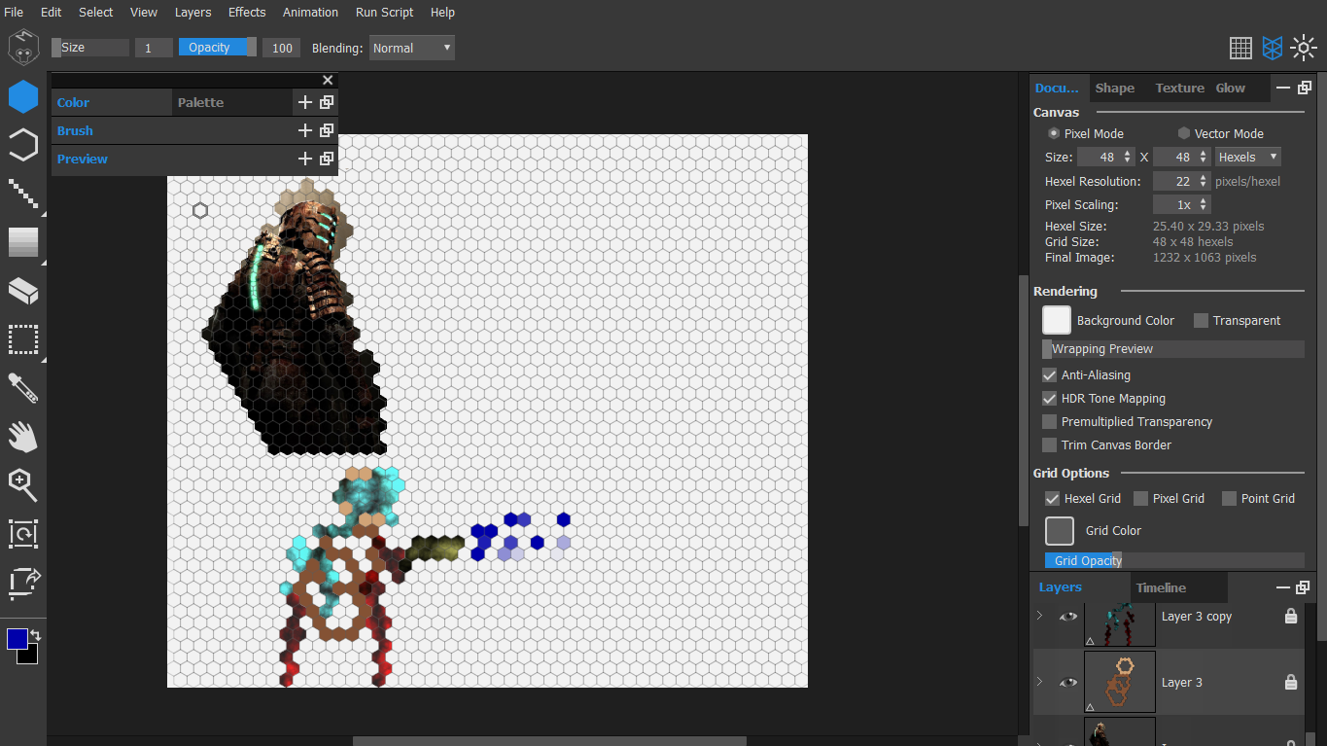The height and width of the screenshot is (746, 1327).
Task: Expand the Preview panel with plus icon
Action: pyautogui.click(x=305, y=159)
